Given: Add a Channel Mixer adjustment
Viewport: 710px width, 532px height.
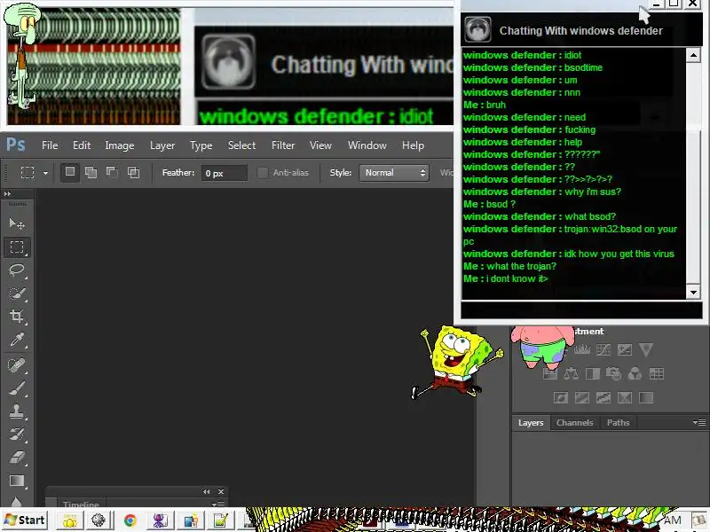Looking at the screenshot, I should click(635, 373).
